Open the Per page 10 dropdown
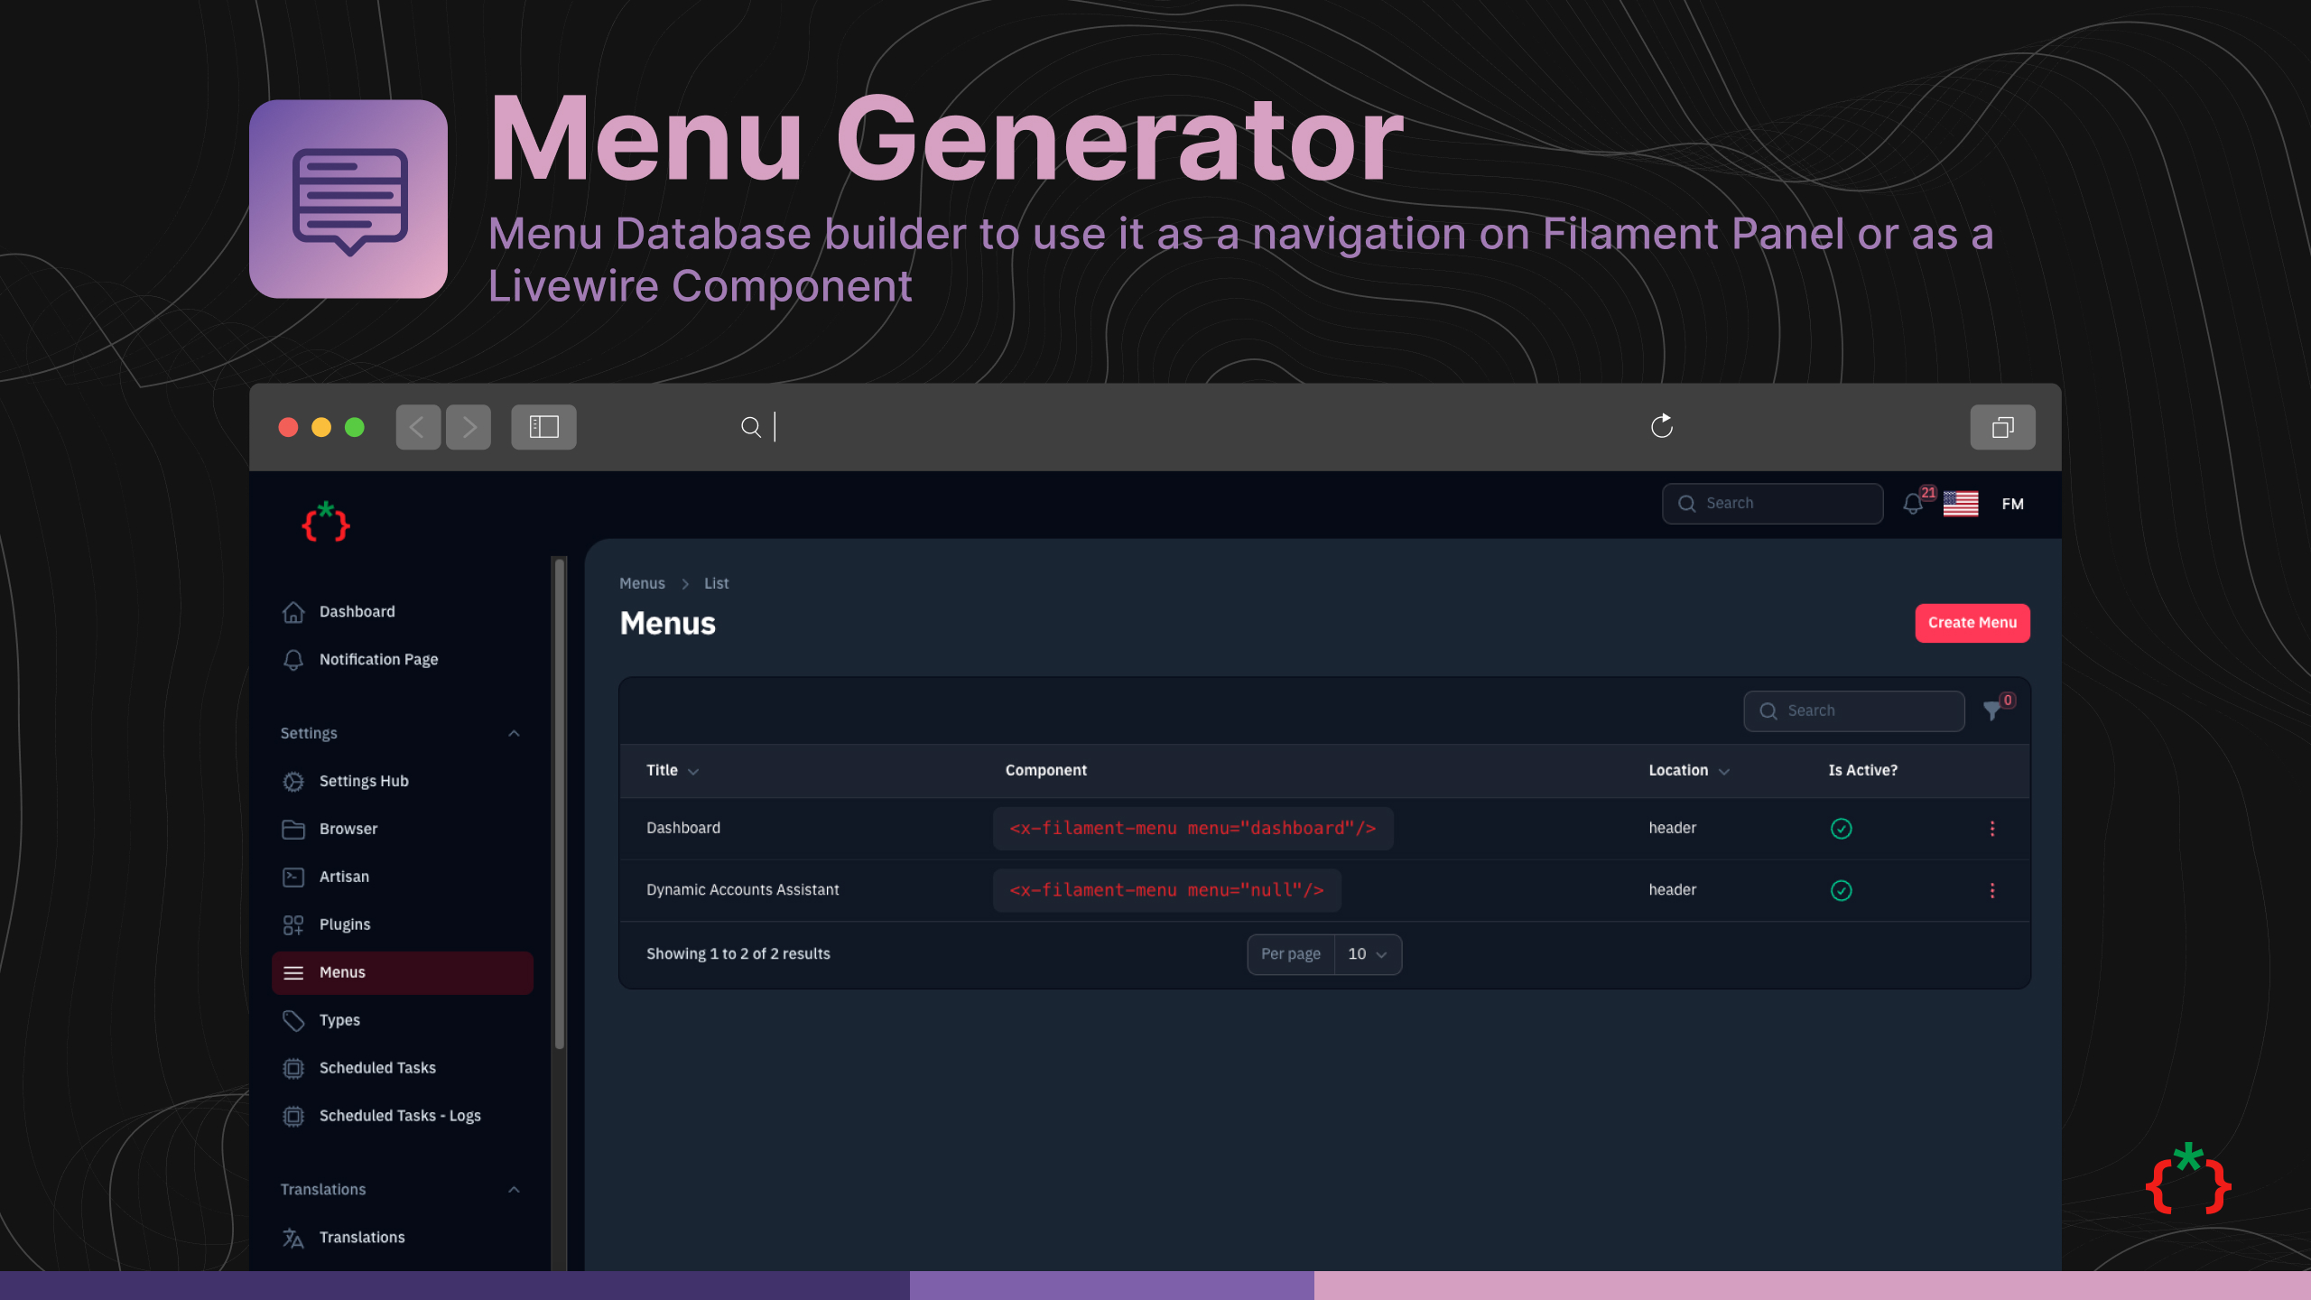The width and height of the screenshot is (2311, 1300). [1367, 954]
